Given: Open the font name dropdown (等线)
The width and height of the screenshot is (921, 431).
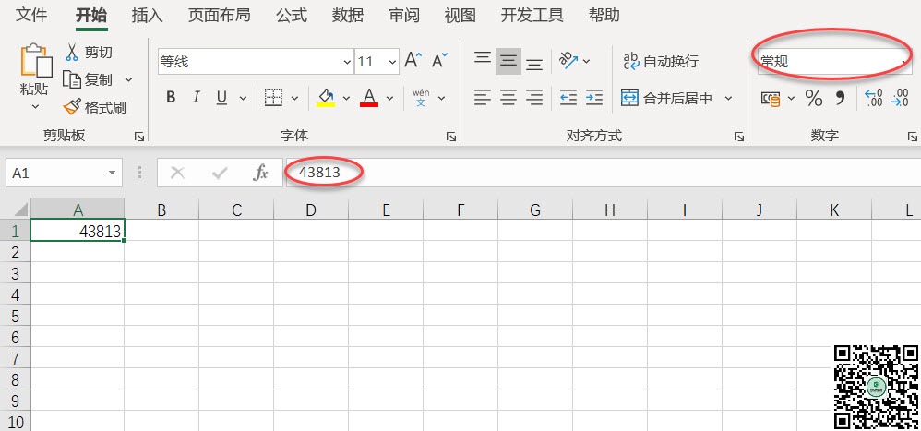Looking at the screenshot, I should tap(346, 62).
